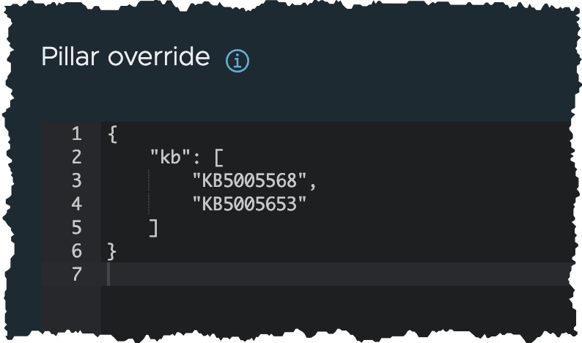Click line number 3 in gutter
This screenshot has width=582, height=343.
pyautogui.click(x=77, y=180)
